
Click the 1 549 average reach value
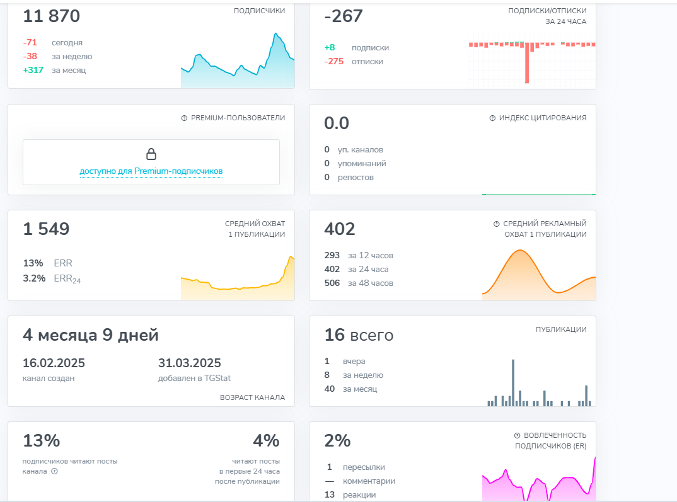pos(46,229)
